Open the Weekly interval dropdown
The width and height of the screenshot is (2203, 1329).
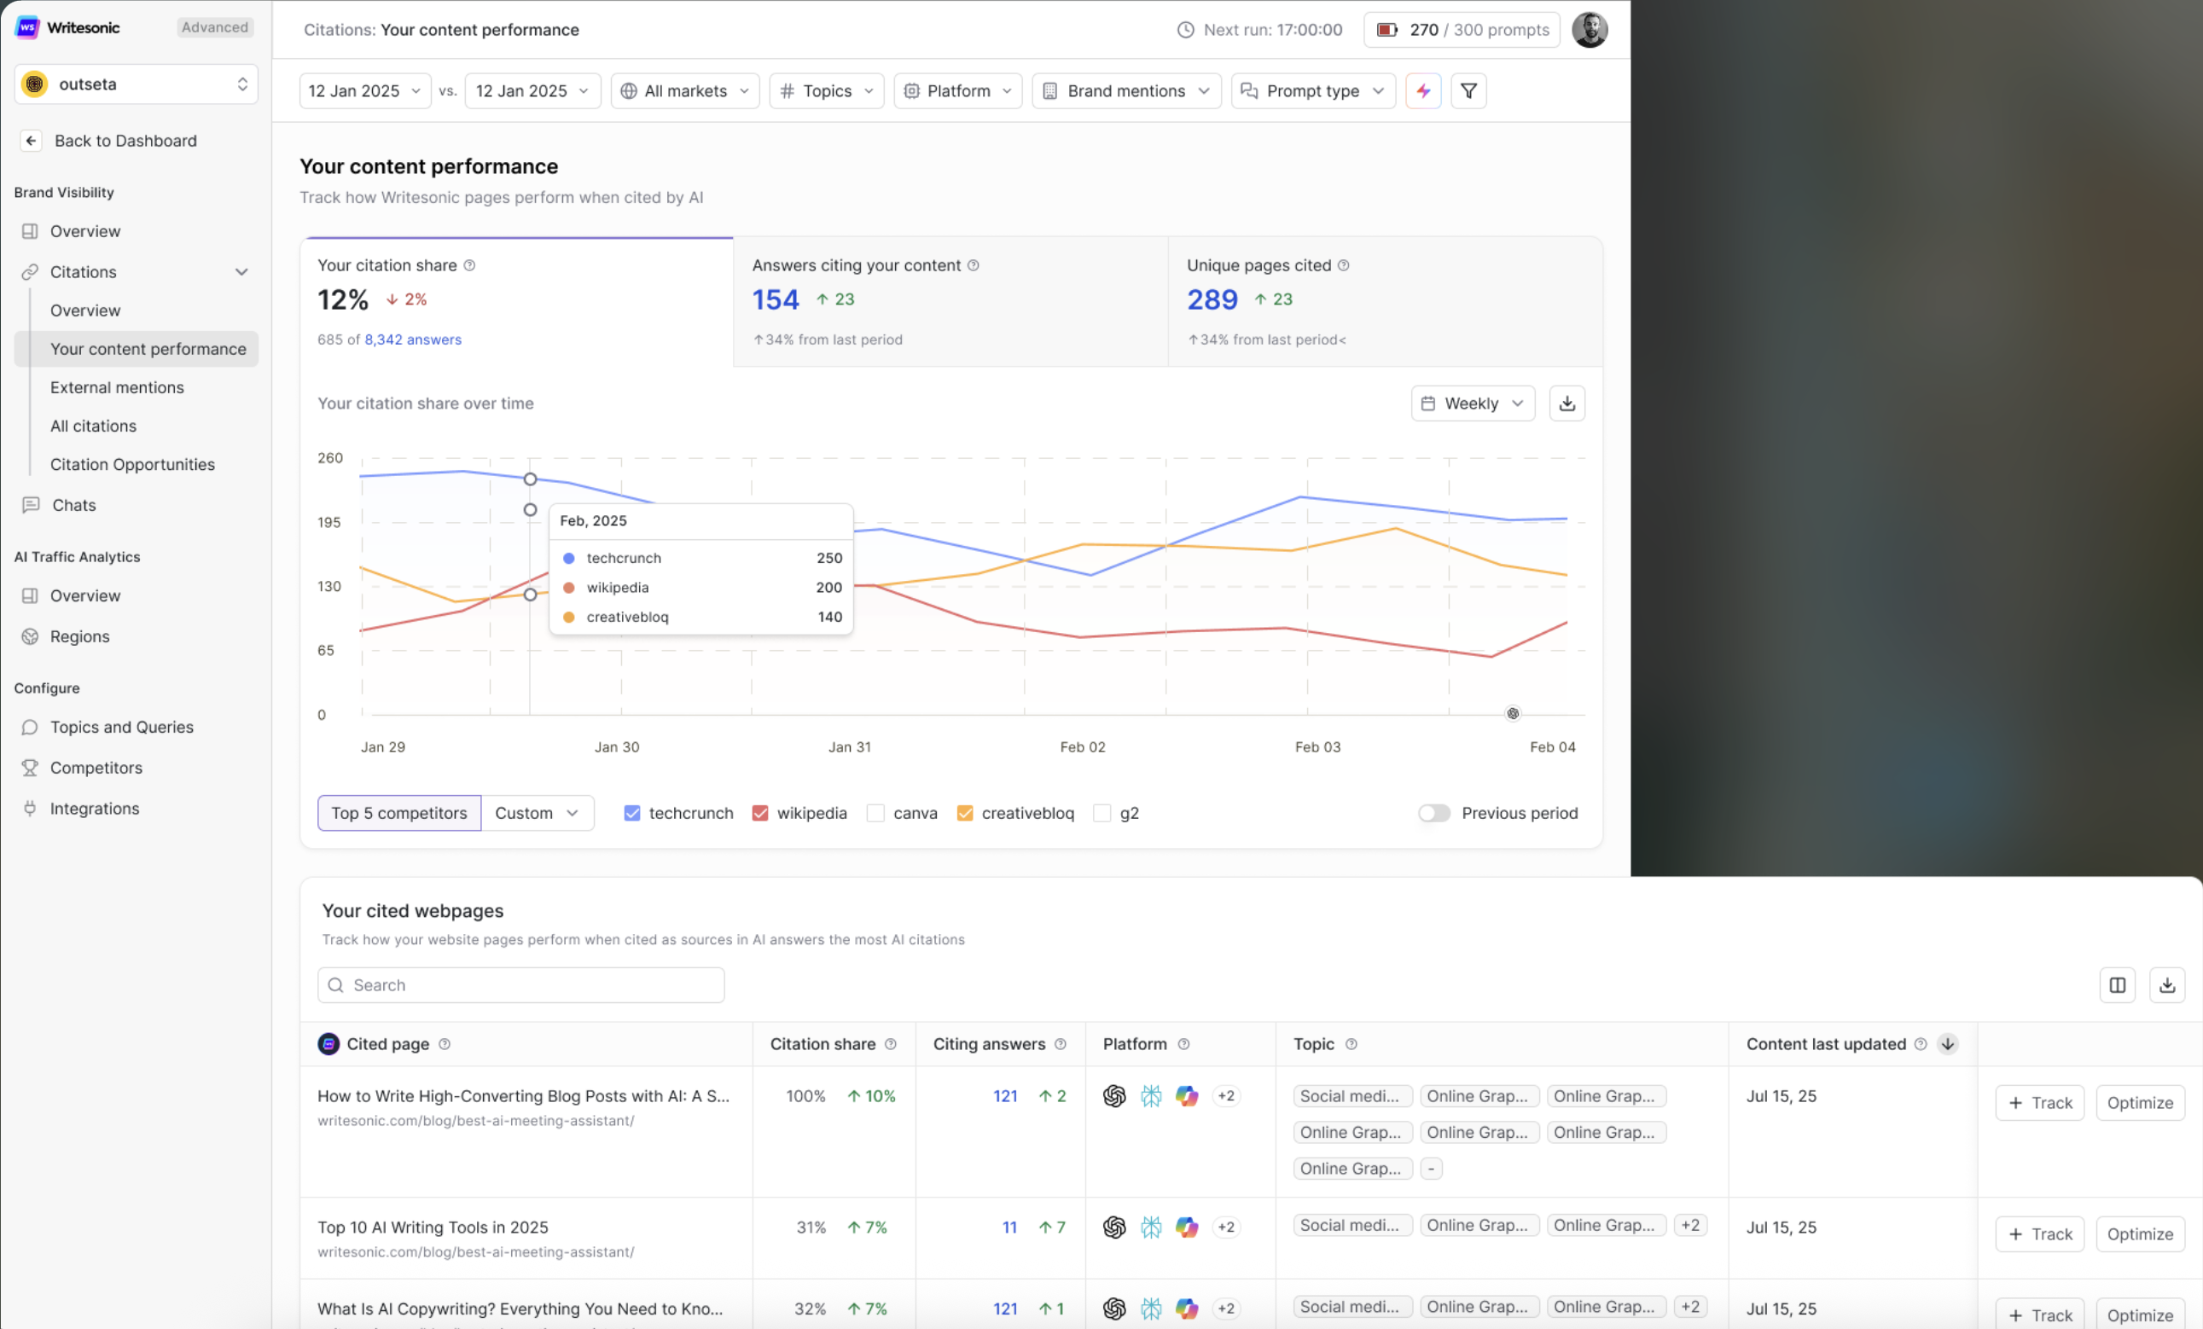[1472, 404]
